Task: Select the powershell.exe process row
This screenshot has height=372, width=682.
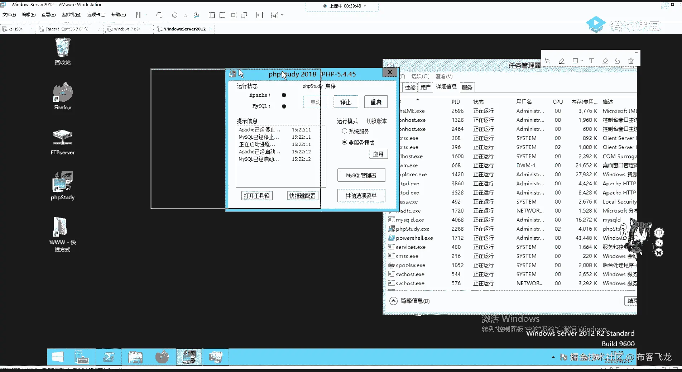Action: point(512,238)
